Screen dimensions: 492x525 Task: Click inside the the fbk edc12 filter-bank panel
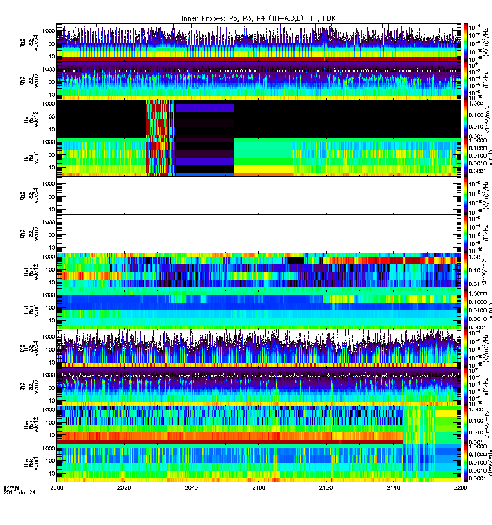258,425
